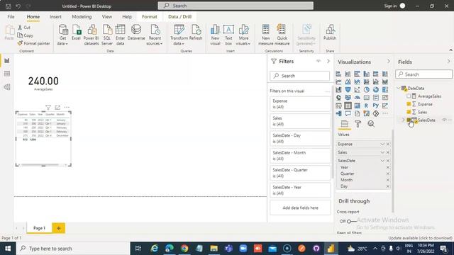
Task: Collapse the DateData table tree
Action: pyautogui.click(x=399, y=88)
